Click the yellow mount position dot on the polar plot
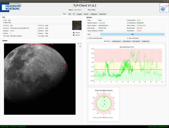This screenshot has width=169, height=128. (x=104, y=97)
